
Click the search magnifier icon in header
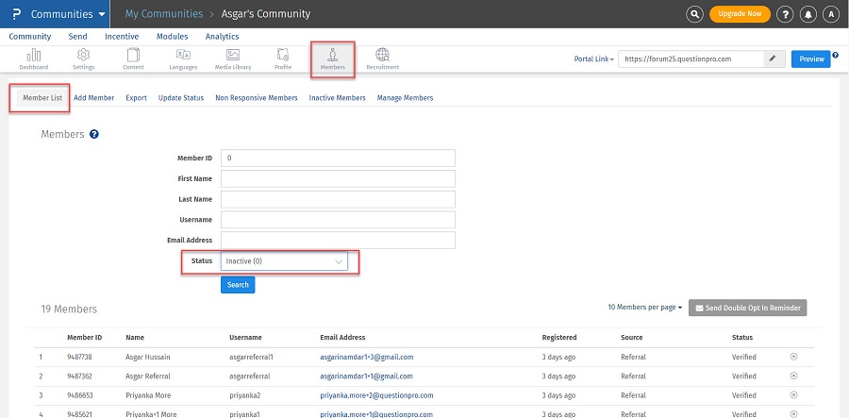[x=694, y=14]
